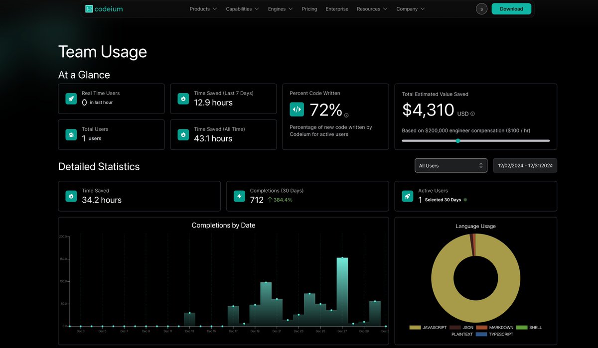Click the Dec 13 bar in Completions chart
The height and width of the screenshot is (348, 598).
pos(189,320)
